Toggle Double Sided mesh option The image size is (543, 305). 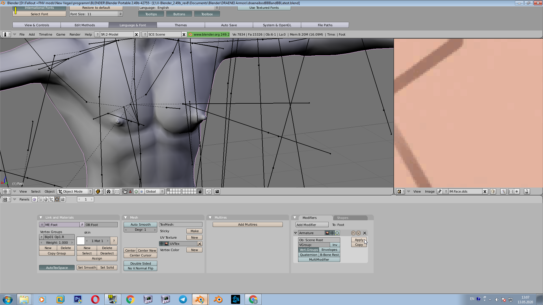coord(140,263)
